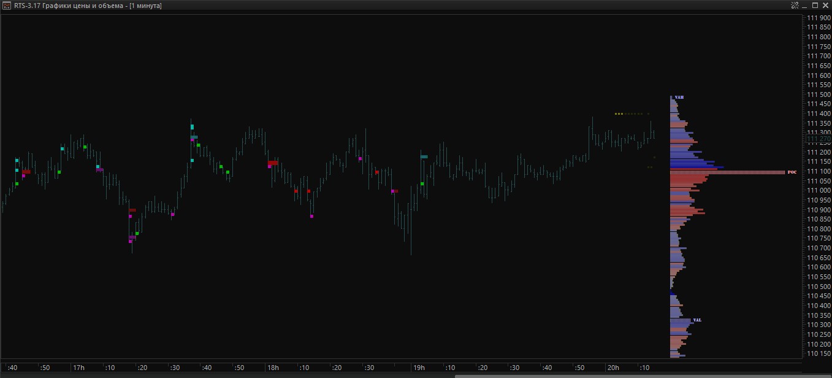Viewport: 832px width, 378px height.
Task: Minimize the RTS-3.17 chart window
Action: coord(806,6)
